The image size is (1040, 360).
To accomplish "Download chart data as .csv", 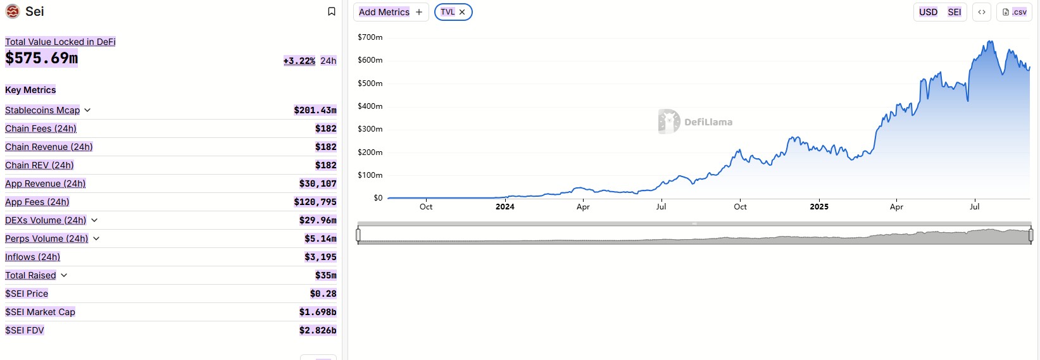I will tap(1014, 12).
